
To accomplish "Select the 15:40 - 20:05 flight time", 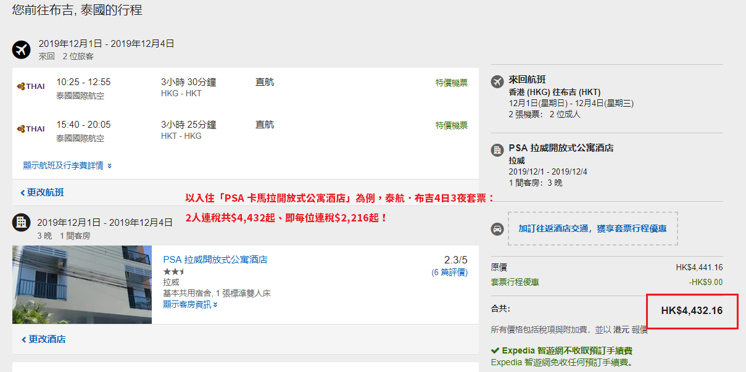I will pyautogui.click(x=83, y=125).
